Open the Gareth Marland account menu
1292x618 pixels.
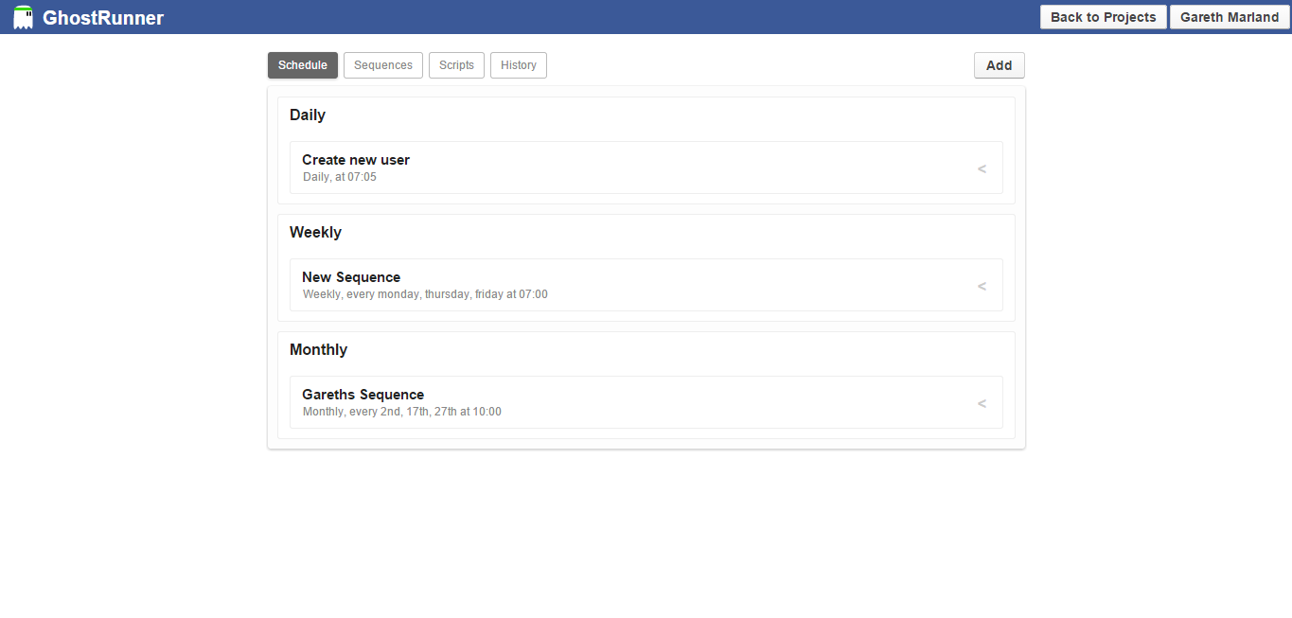coord(1229,16)
